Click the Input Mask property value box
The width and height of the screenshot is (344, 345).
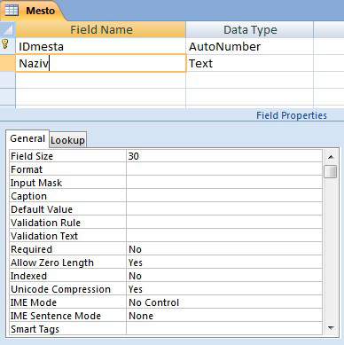[x=224, y=183]
